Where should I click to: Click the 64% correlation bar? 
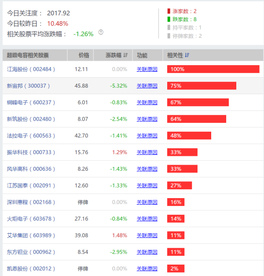(197, 119)
